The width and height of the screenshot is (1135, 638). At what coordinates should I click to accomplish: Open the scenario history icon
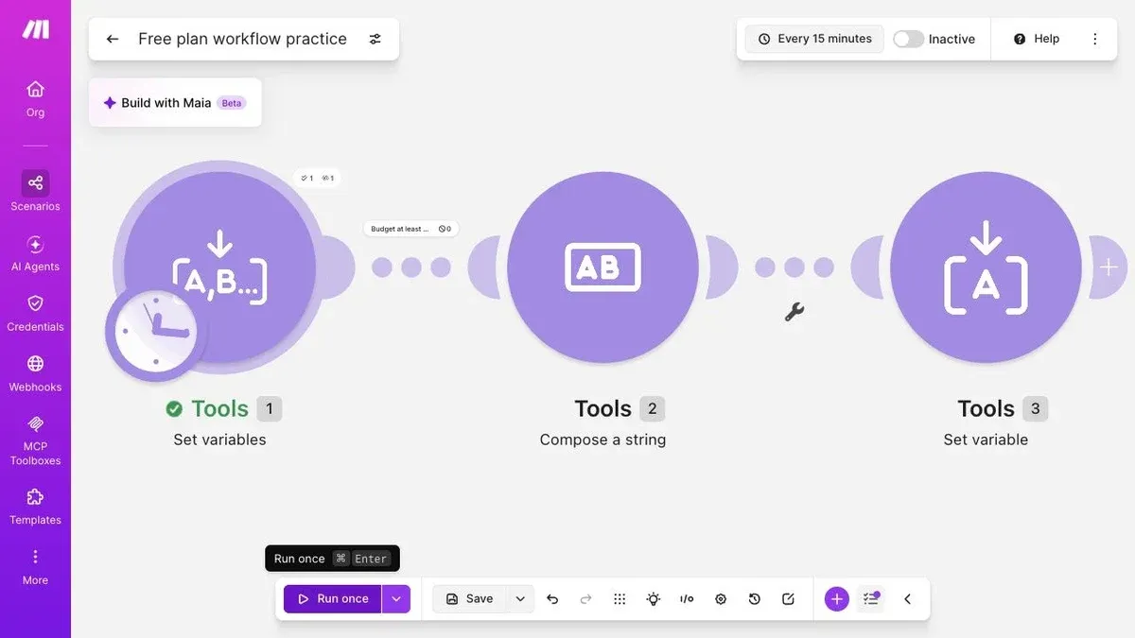tap(755, 598)
